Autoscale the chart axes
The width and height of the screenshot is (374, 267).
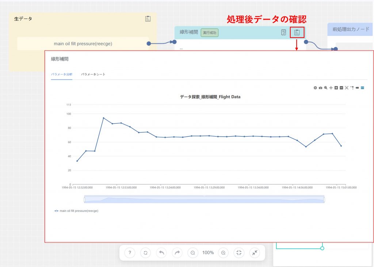pyautogui.click(x=347, y=88)
